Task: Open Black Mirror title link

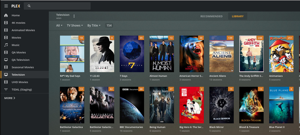Action: (x=216, y=127)
